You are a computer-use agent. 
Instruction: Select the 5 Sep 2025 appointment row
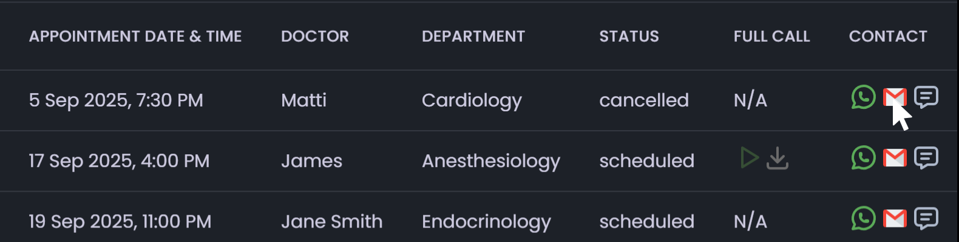coord(116,100)
